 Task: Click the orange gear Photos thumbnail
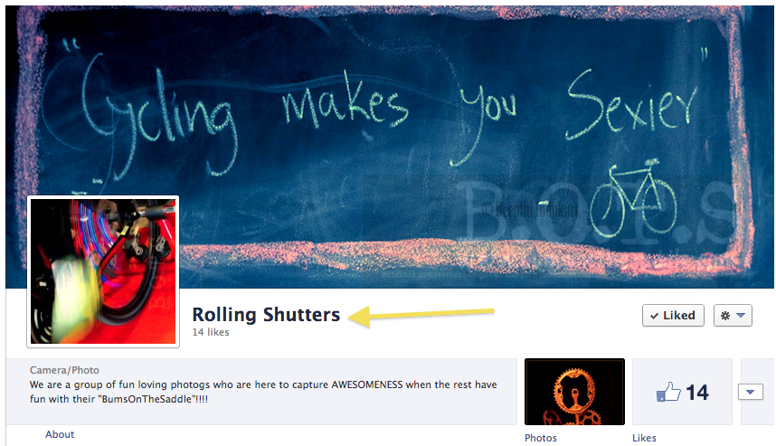[574, 392]
